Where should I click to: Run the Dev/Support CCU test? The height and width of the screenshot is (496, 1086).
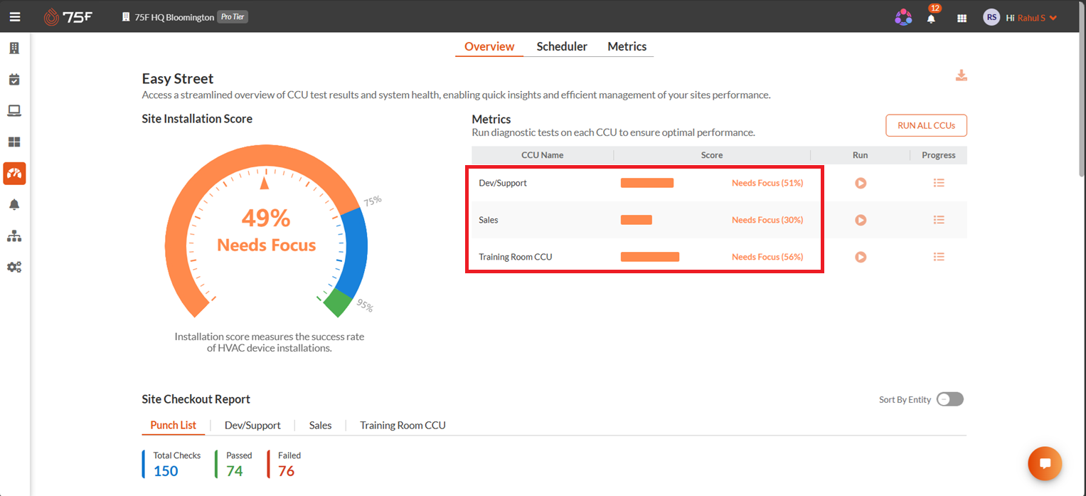tap(861, 183)
